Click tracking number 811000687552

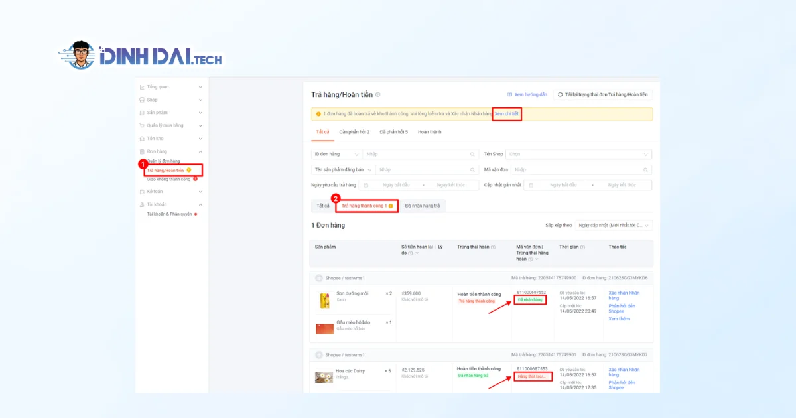click(531, 292)
